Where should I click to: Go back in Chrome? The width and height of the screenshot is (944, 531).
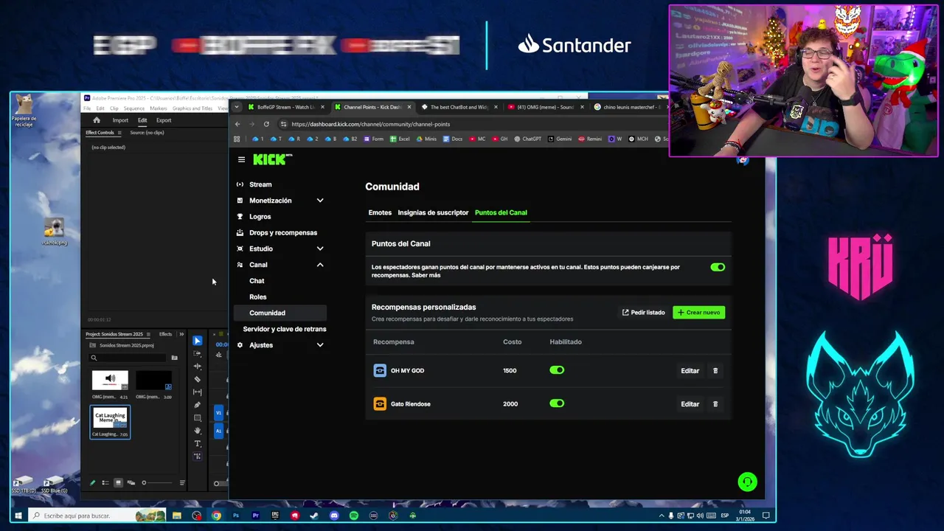point(237,124)
